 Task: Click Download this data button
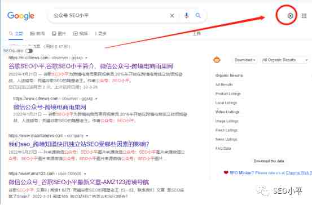[x=269, y=161]
